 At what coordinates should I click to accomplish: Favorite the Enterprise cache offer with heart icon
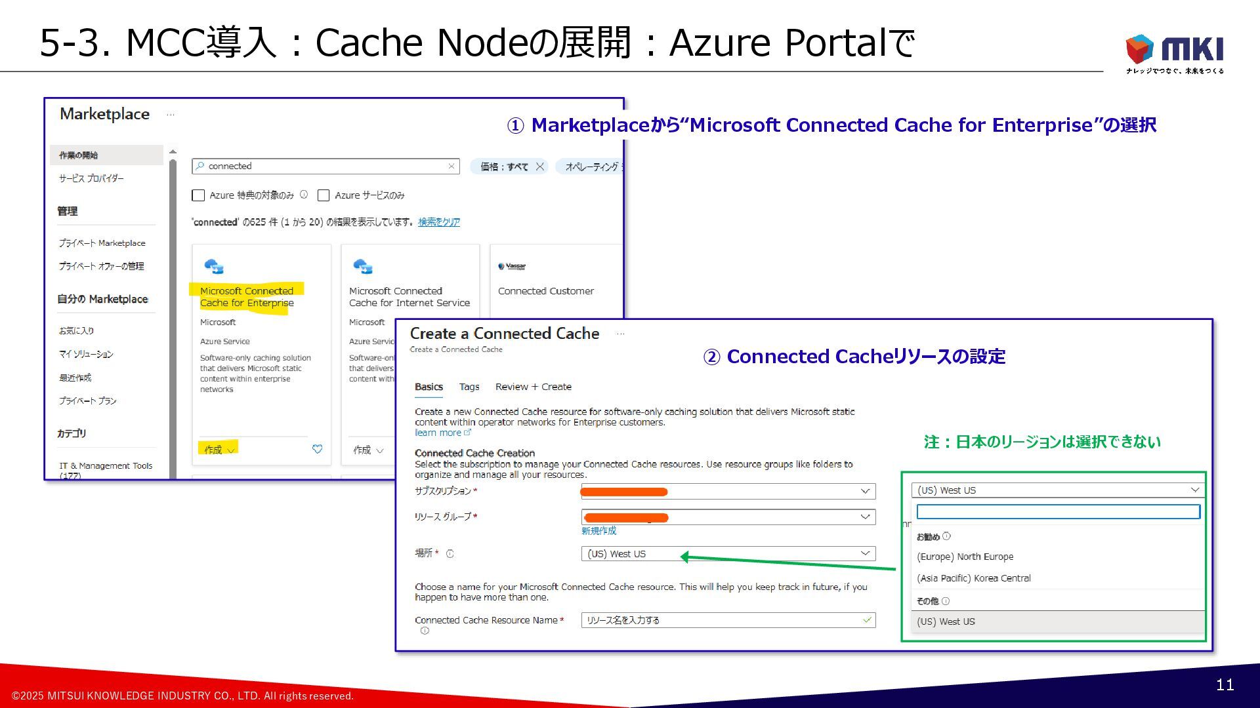pos(318,449)
